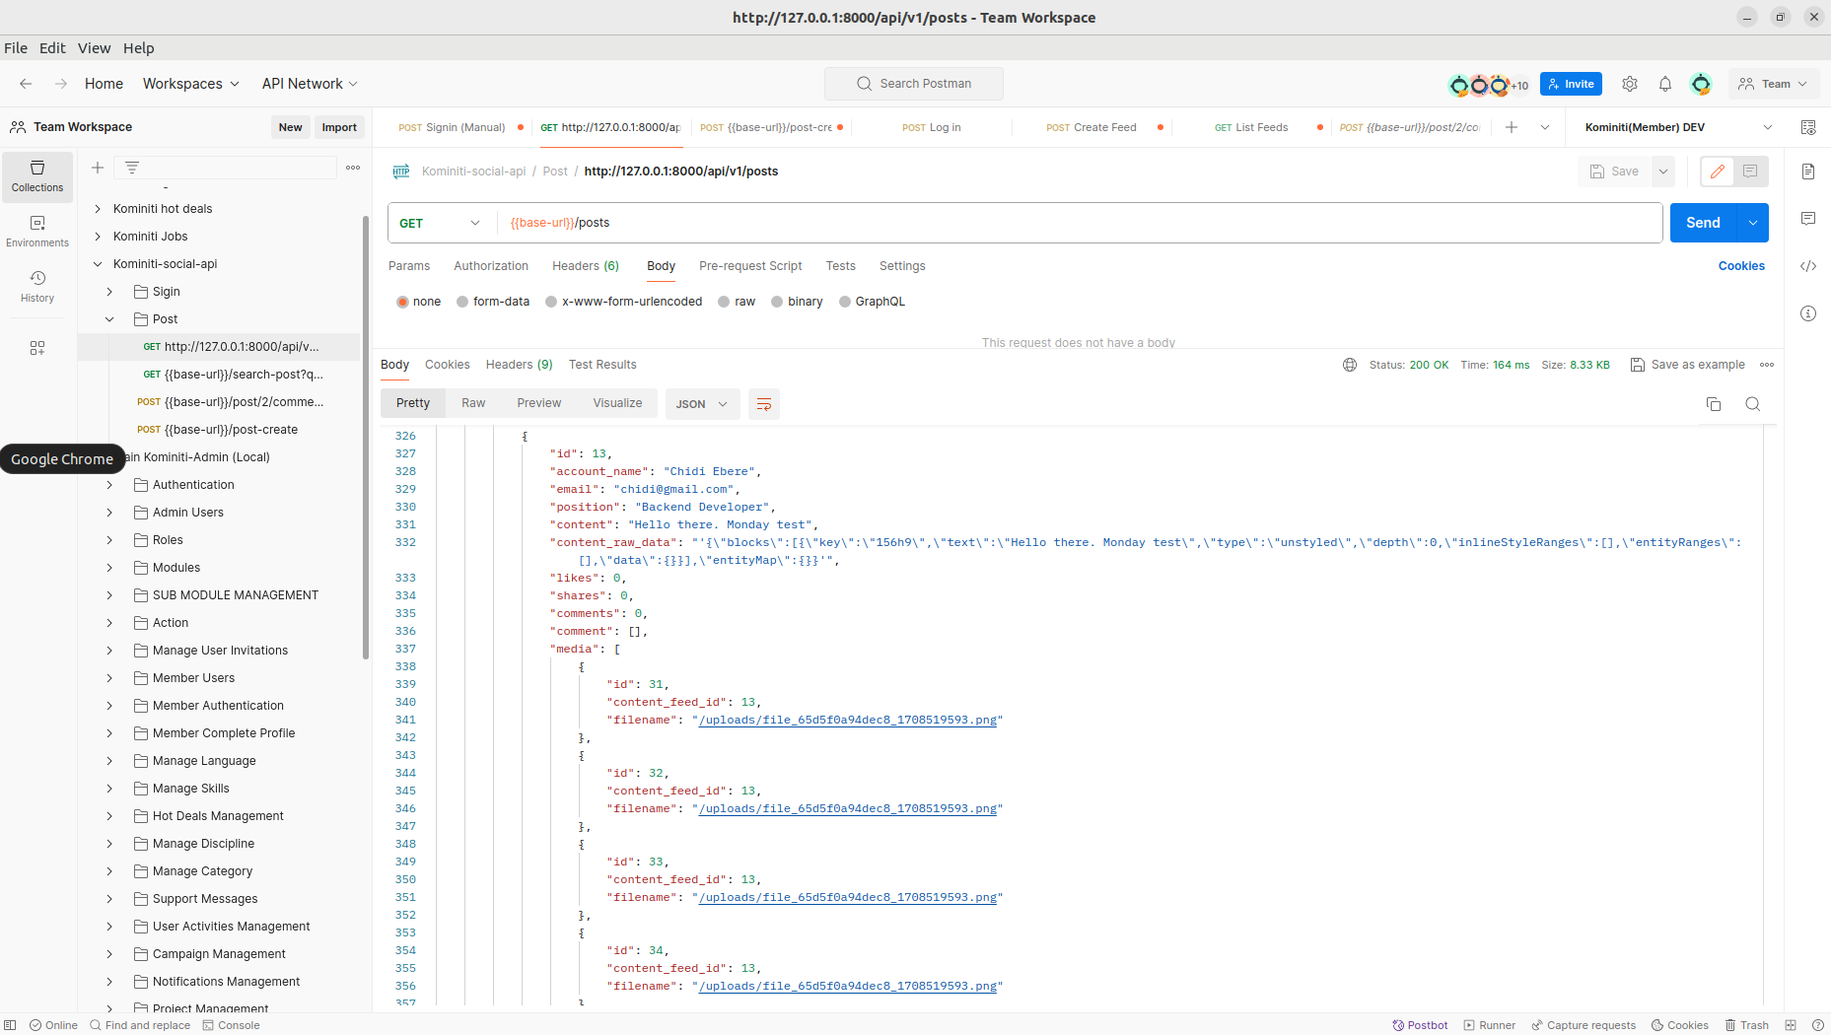Toggle the word wrap icon in response
The height and width of the screenshot is (1035, 1831).
tap(763, 404)
